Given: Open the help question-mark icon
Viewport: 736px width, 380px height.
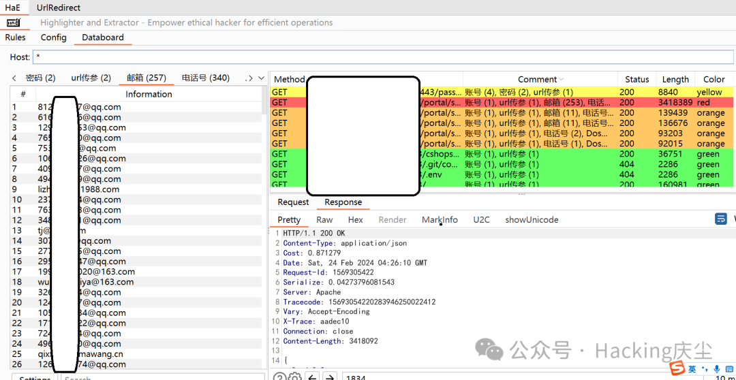Looking at the screenshot, I should pyautogui.click(x=279, y=377).
